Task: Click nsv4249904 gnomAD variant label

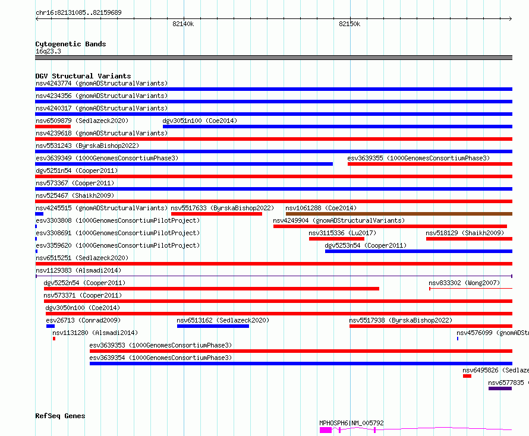Action: tap(339, 220)
